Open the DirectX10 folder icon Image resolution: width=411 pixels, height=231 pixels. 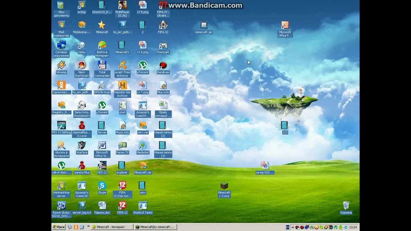102,5
